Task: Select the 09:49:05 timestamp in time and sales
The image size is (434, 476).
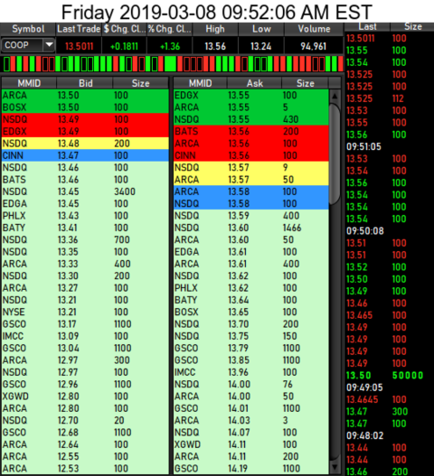Action: pos(364,387)
